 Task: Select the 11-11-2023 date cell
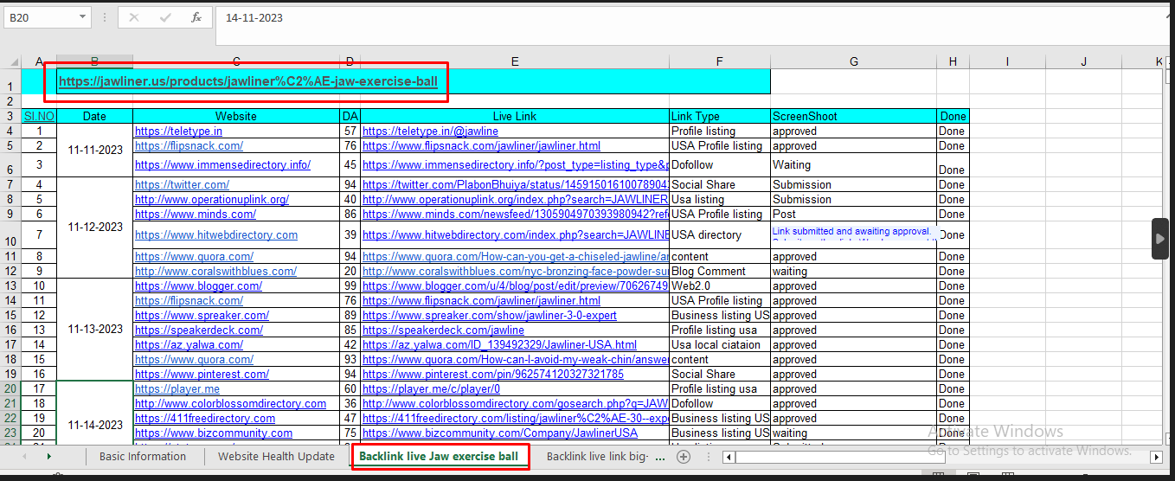(94, 150)
